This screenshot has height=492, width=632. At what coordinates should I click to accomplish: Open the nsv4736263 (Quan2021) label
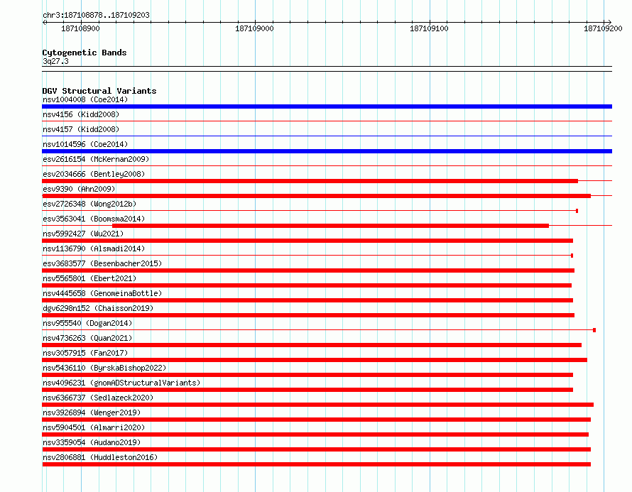pyautogui.click(x=87, y=338)
